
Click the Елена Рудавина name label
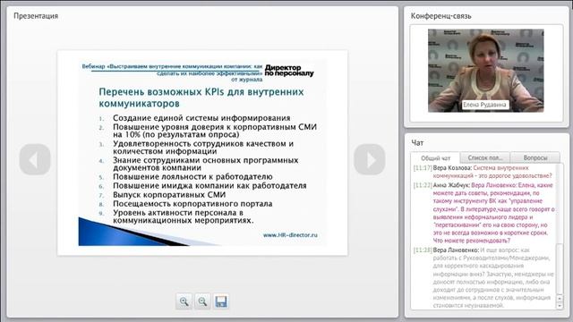tap(485, 105)
